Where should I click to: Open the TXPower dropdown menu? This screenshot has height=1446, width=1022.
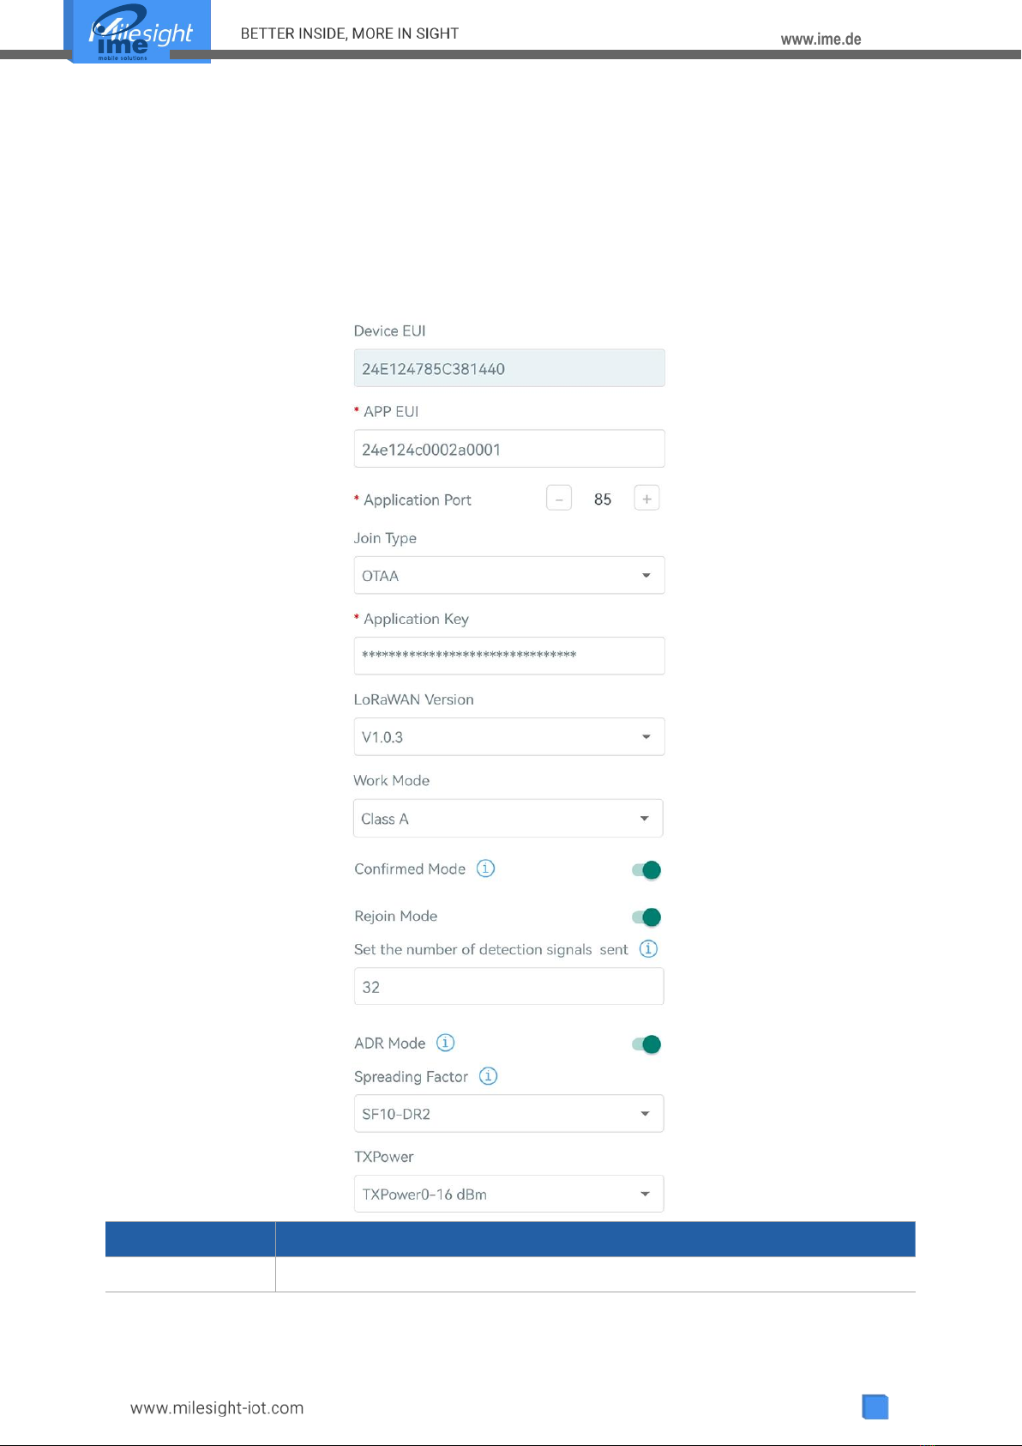click(508, 1195)
